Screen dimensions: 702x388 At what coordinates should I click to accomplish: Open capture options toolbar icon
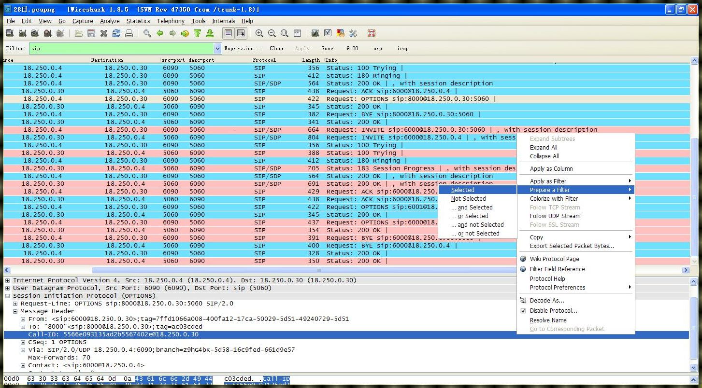(22, 33)
